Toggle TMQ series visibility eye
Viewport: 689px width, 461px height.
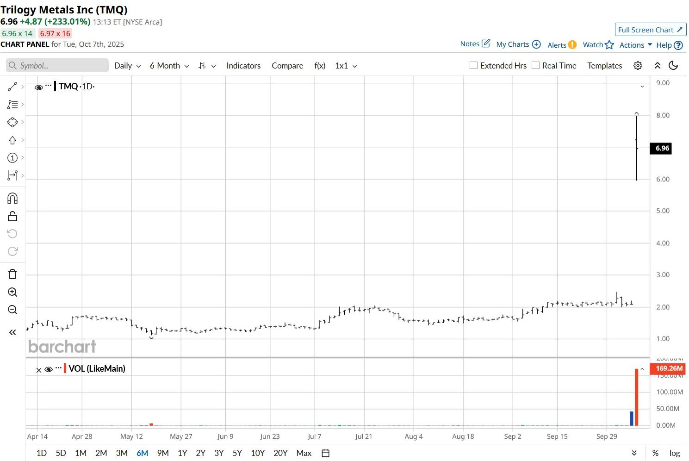(x=39, y=87)
